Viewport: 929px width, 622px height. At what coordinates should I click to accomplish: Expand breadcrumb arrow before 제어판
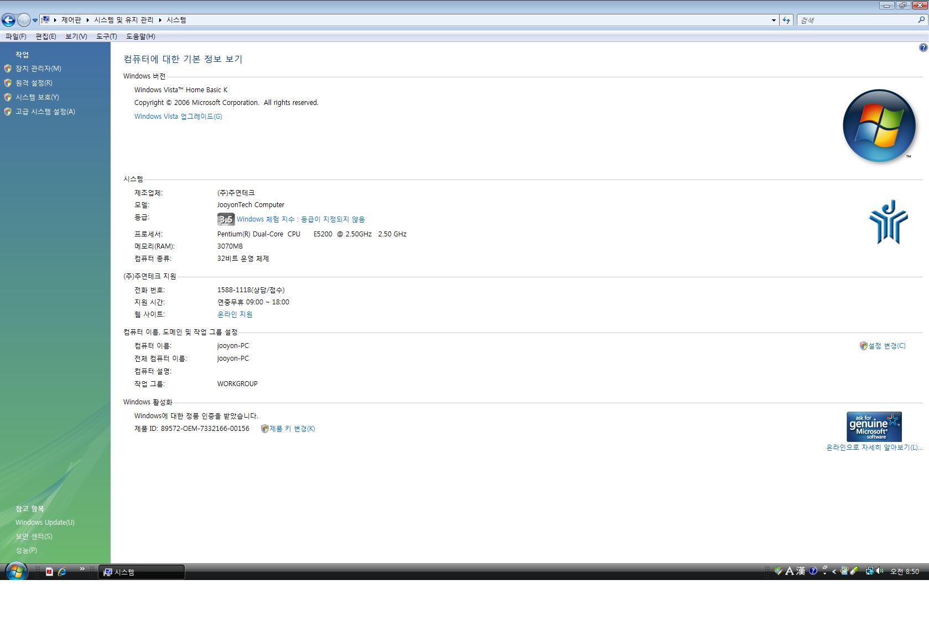pos(55,20)
